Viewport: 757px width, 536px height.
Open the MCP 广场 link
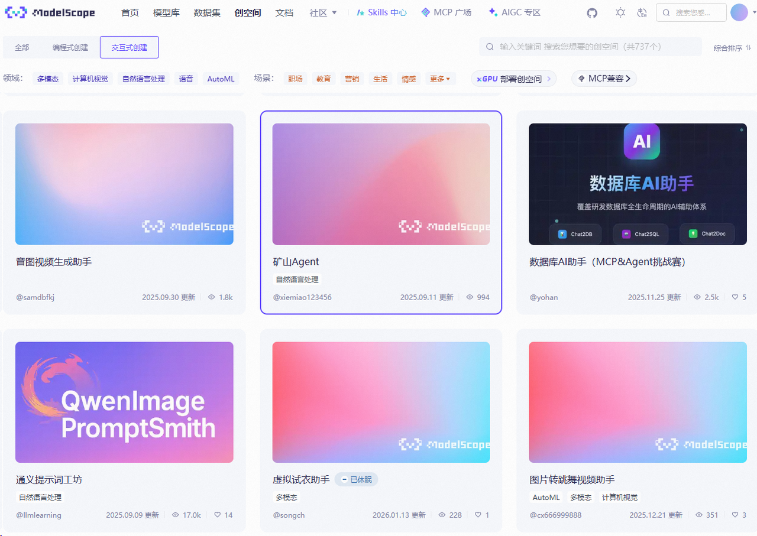(x=446, y=12)
